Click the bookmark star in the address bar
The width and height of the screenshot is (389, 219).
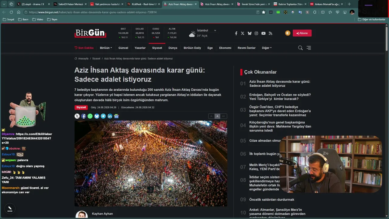pyautogui.click(x=263, y=12)
